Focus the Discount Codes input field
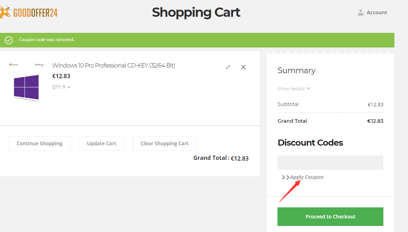 coord(330,163)
